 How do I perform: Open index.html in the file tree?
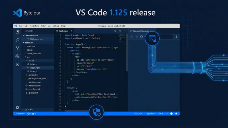(38, 68)
